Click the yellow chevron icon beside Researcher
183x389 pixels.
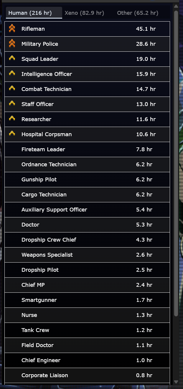click(x=12, y=119)
